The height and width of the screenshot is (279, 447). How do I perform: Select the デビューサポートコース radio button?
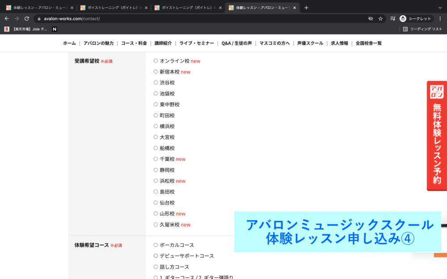pyautogui.click(x=156, y=256)
